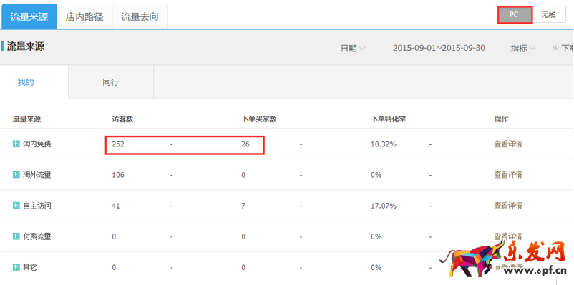This screenshot has width=574, height=285.
Task: Click 查看详情 for 淘外流量
Action: click(x=507, y=175)
